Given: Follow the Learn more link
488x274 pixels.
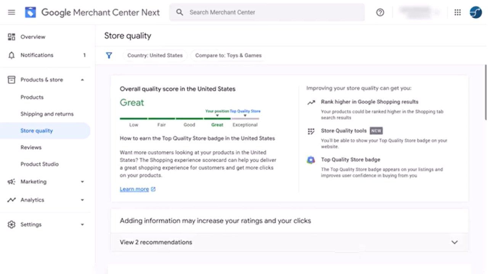Looking at the screenshot, I should pyautogui.click(x=134, y=189).
